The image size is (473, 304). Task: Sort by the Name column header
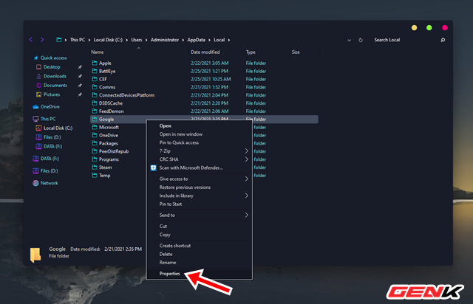tap(97, 52)
